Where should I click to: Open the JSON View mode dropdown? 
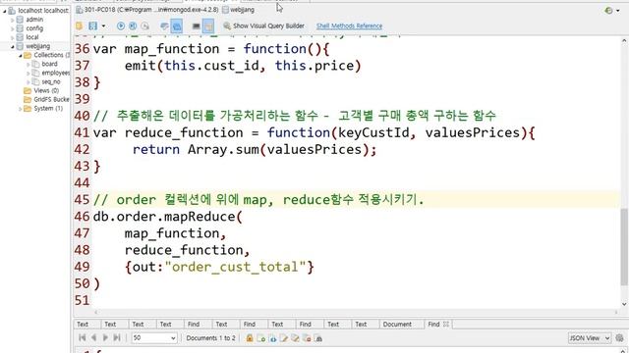[590, 338]
